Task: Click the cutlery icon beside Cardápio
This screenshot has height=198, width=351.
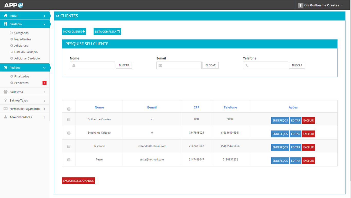Action: 5,24
